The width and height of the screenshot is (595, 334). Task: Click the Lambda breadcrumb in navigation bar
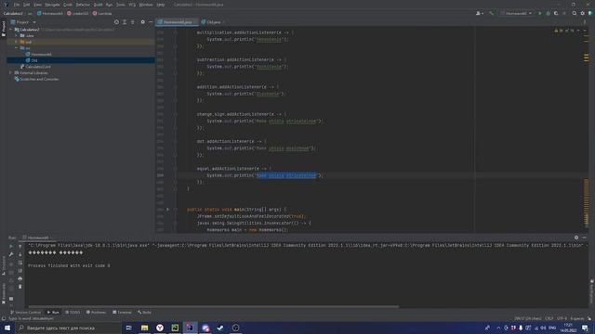click(x=102, y=13)
